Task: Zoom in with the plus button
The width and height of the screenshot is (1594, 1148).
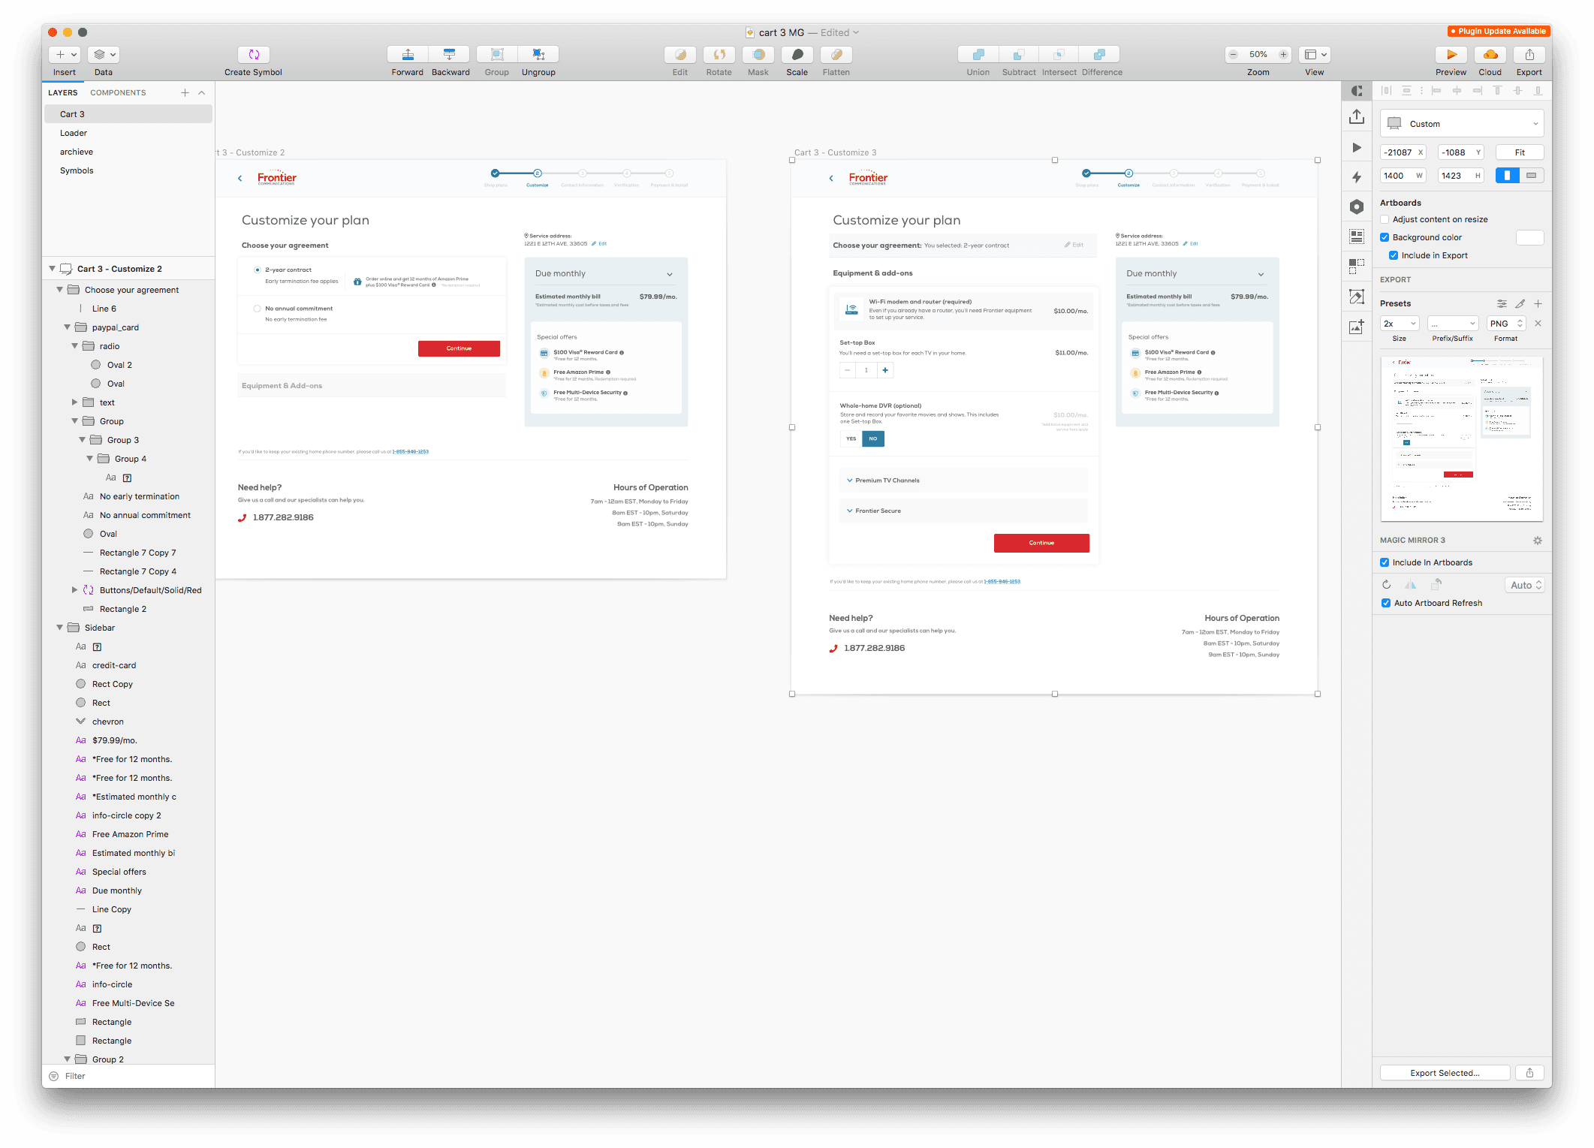Action: click(x=1284, y=55)
